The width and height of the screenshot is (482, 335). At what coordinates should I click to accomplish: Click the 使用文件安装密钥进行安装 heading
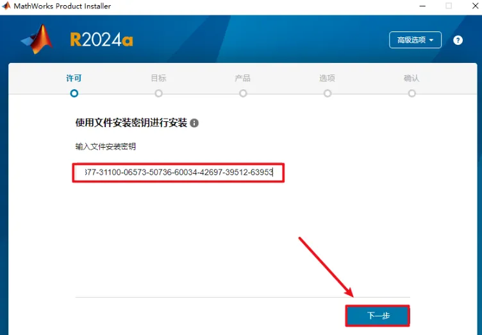(131, 123)
